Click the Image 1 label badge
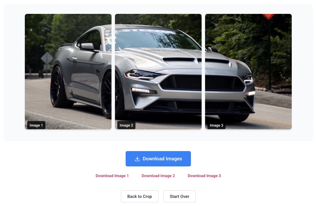The width and height of the screenshot is (316, 206). pyautogui.click(x=36, y=125)
